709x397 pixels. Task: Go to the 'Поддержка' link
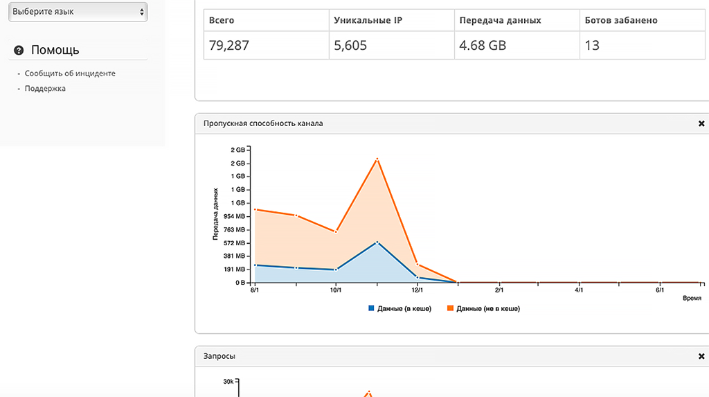coord(45,89)
